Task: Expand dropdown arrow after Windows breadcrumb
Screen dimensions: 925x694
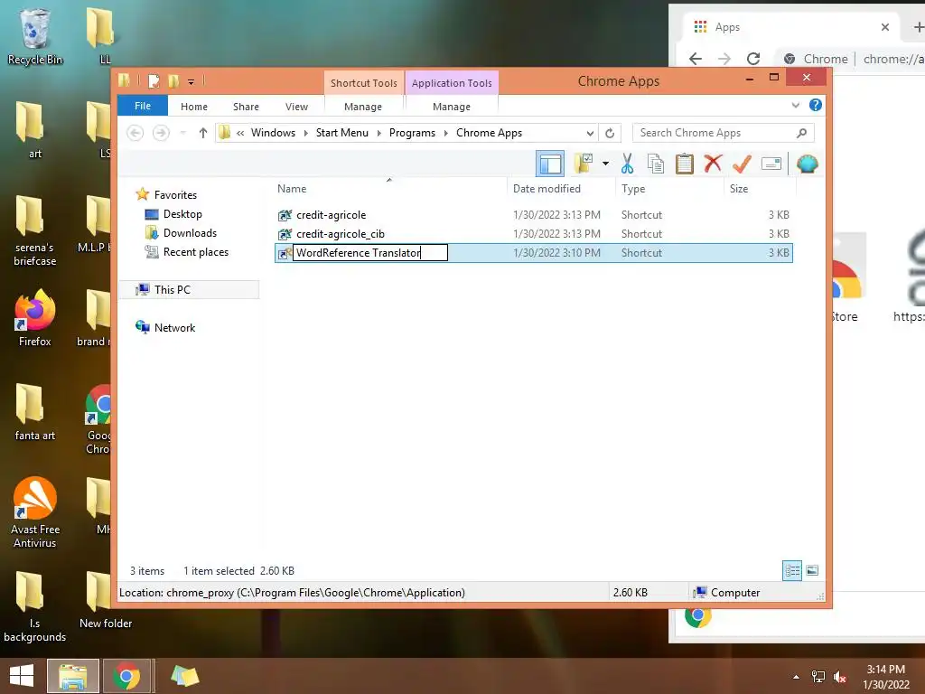Action: (x=305, y=133)
